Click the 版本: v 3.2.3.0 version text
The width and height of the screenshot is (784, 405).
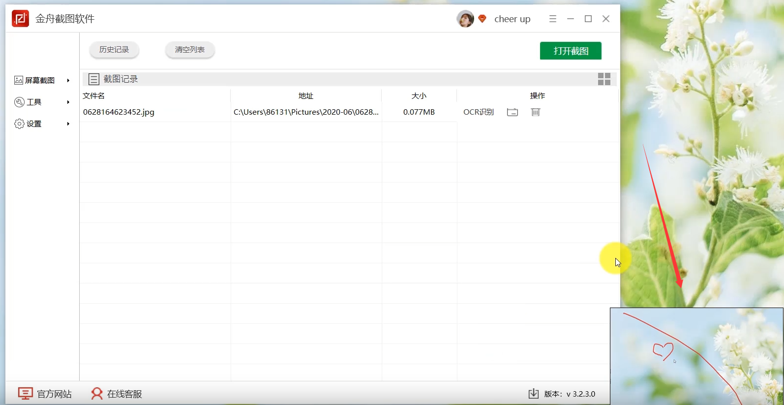[x=570, y=394]
